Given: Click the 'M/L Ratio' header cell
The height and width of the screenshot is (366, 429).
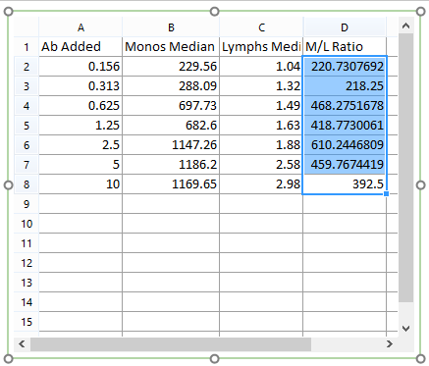Looking at the screenshot, I should tap(345, 47).
